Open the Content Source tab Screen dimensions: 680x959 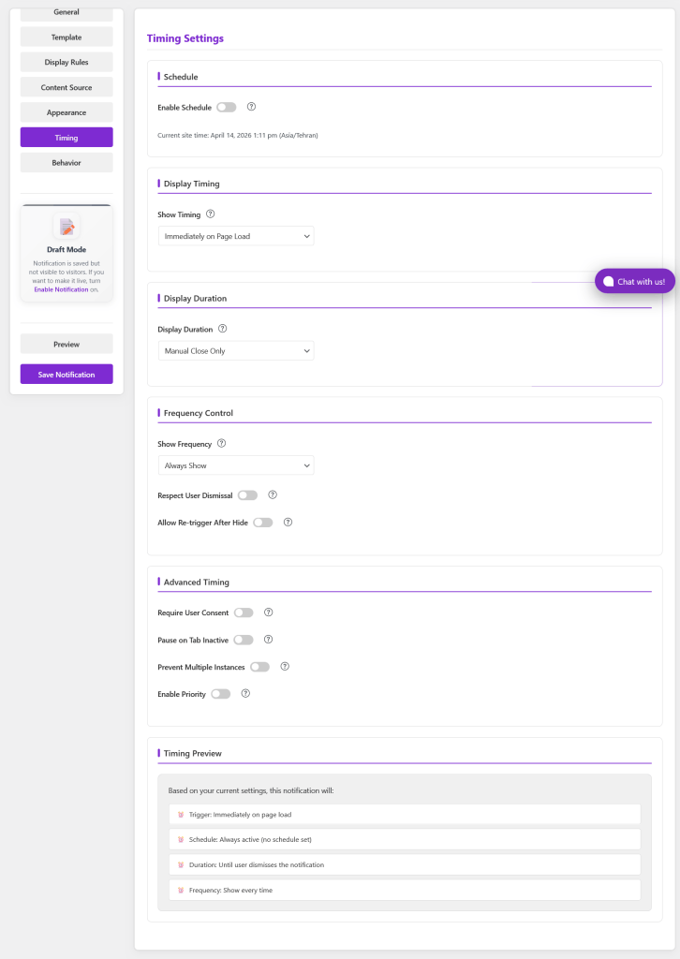(x=67, y=87)
